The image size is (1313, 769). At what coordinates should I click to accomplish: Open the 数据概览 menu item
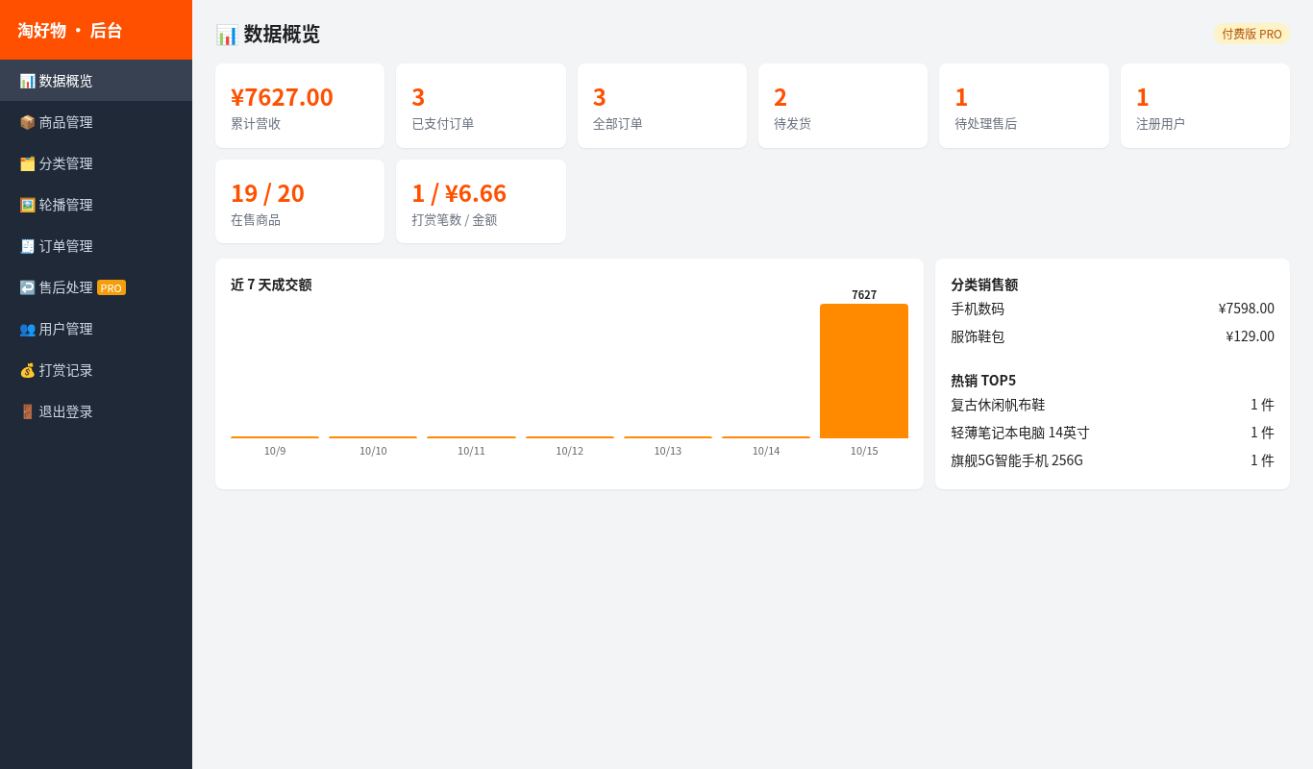96,81
